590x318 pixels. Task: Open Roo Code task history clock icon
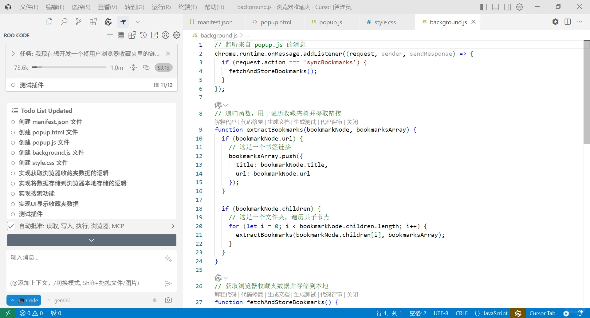tap(143, 35)
